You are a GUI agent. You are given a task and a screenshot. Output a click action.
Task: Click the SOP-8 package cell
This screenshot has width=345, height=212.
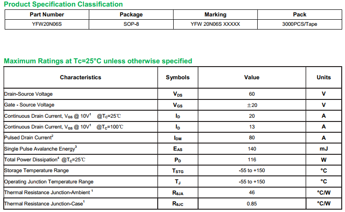click(131, 24)
